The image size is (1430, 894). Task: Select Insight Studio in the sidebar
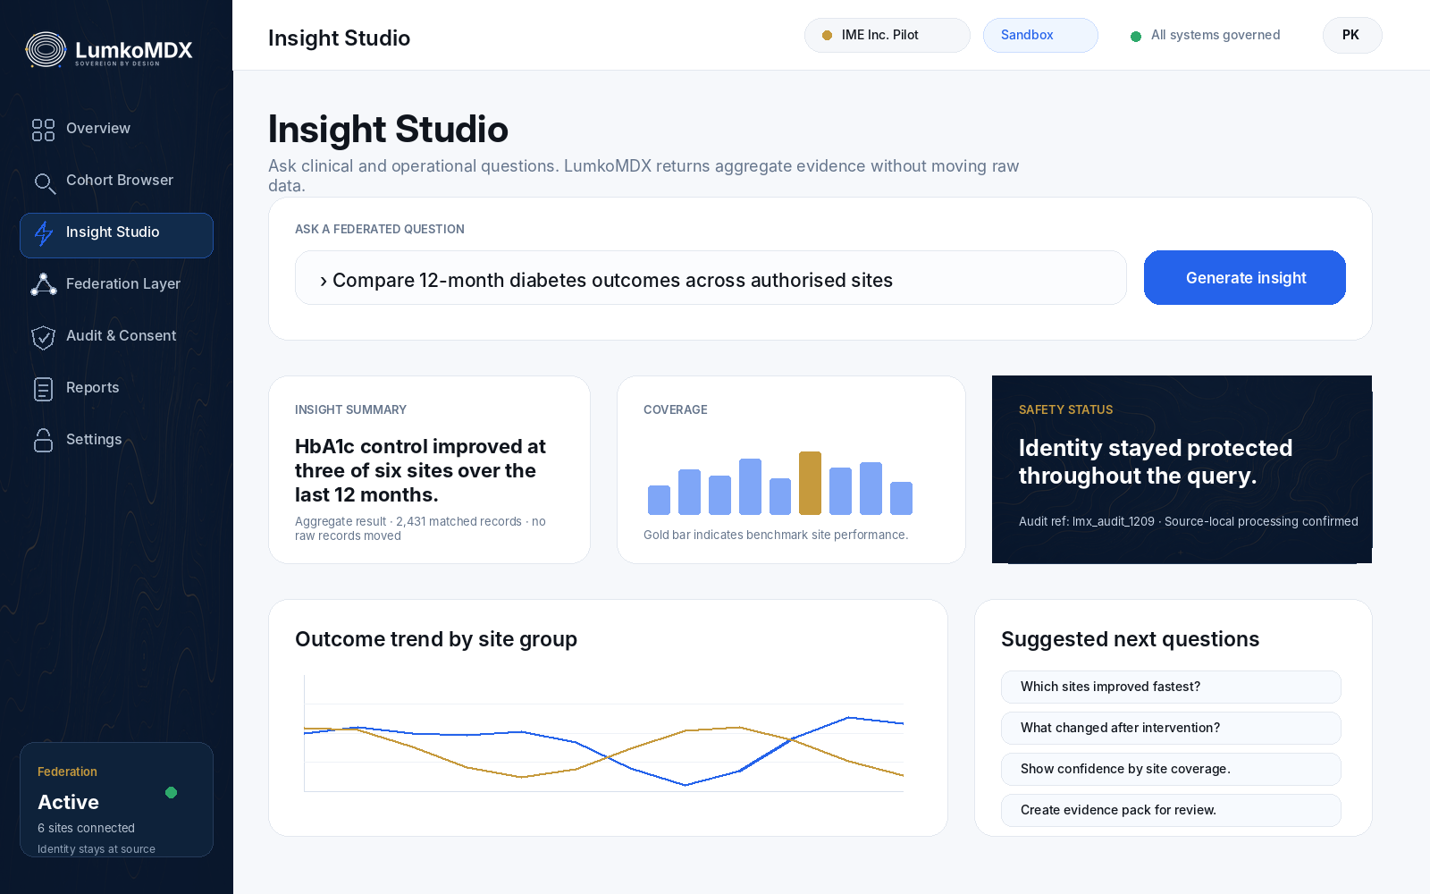tap(116, 235)
